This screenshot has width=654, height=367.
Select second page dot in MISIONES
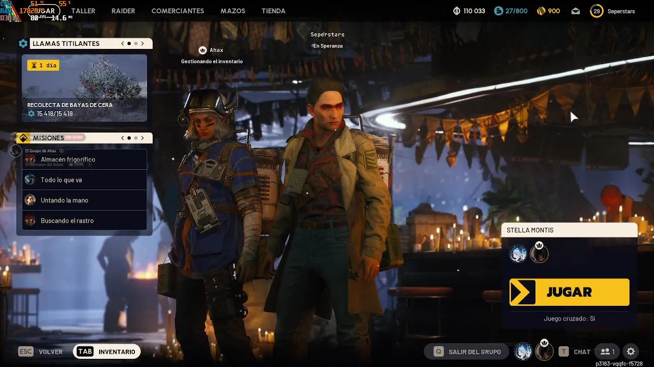pos(136,138)
